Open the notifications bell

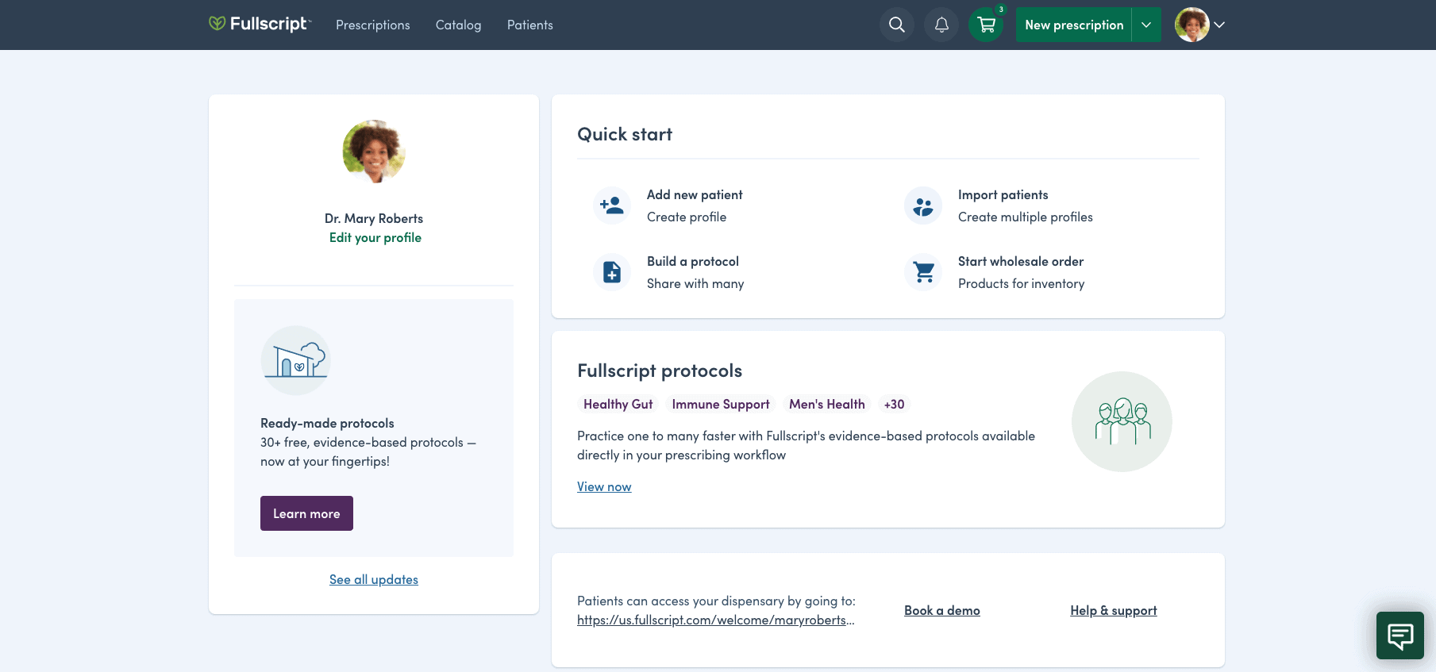[941, 25]
